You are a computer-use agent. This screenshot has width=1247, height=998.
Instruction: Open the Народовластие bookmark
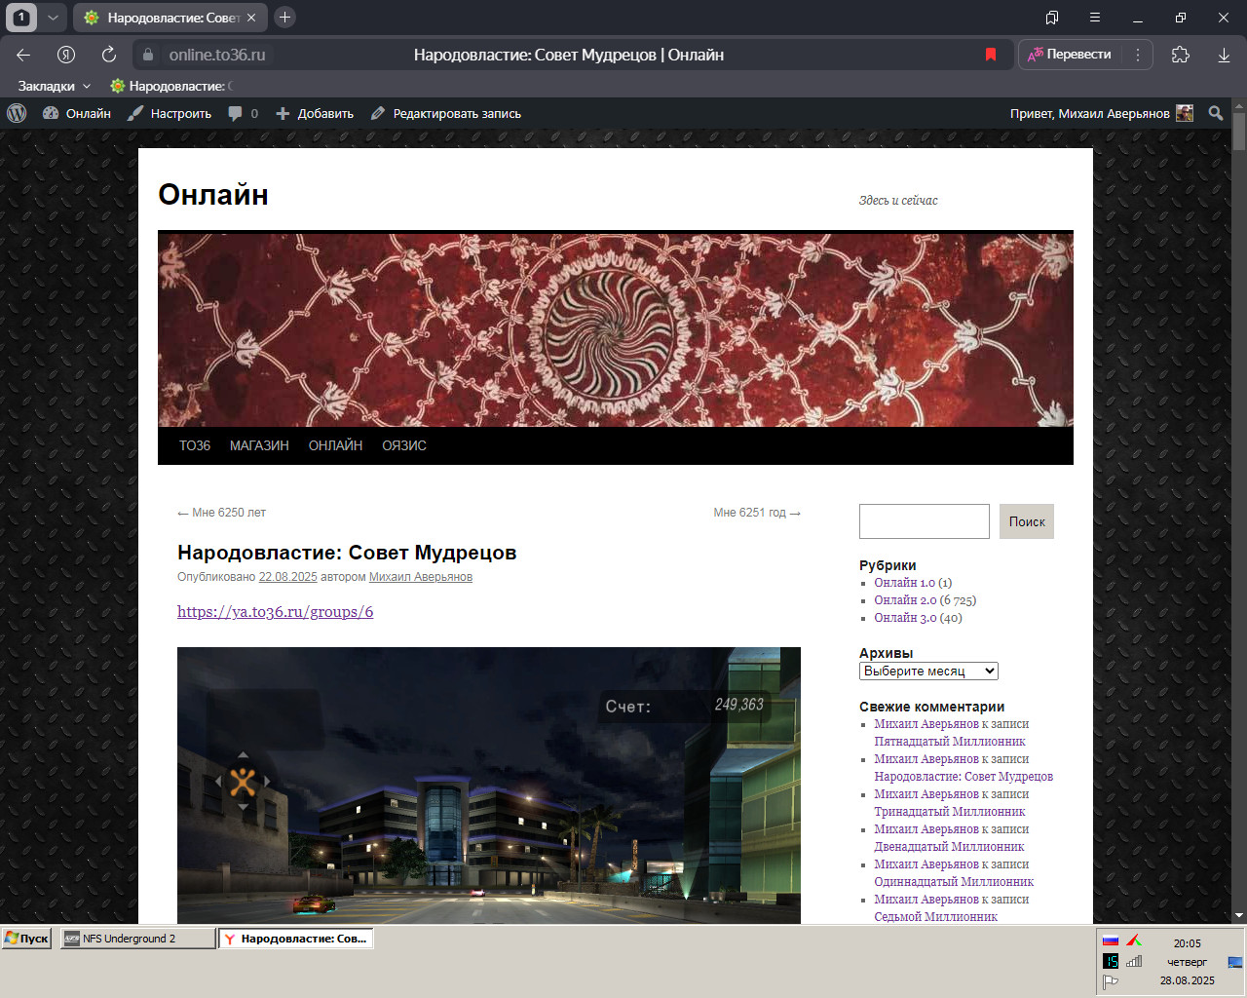coord(170,86)
